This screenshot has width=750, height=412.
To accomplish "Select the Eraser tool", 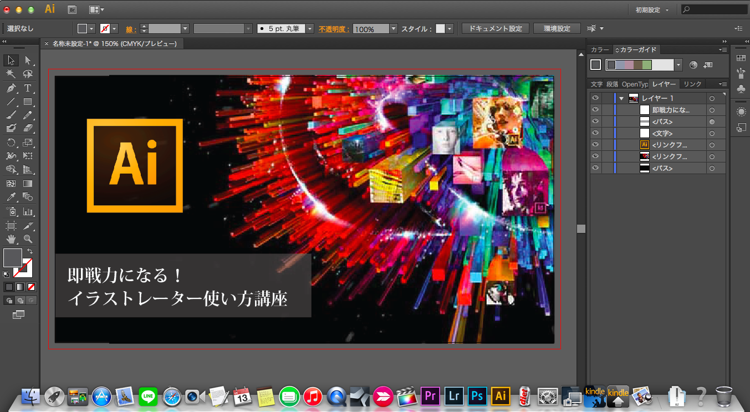I will (x=28, y=128).
